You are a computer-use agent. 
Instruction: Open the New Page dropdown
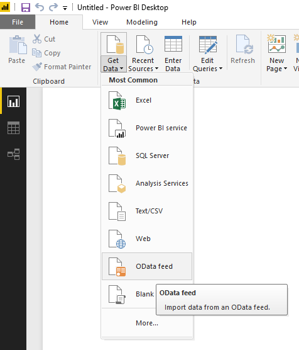pyautogui.click(x=277, y=64)
